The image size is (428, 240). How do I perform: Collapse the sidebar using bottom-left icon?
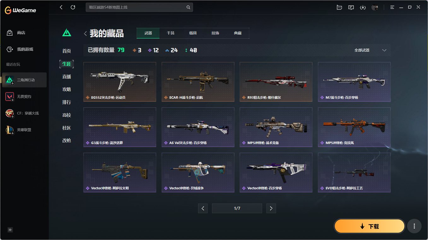10,230
